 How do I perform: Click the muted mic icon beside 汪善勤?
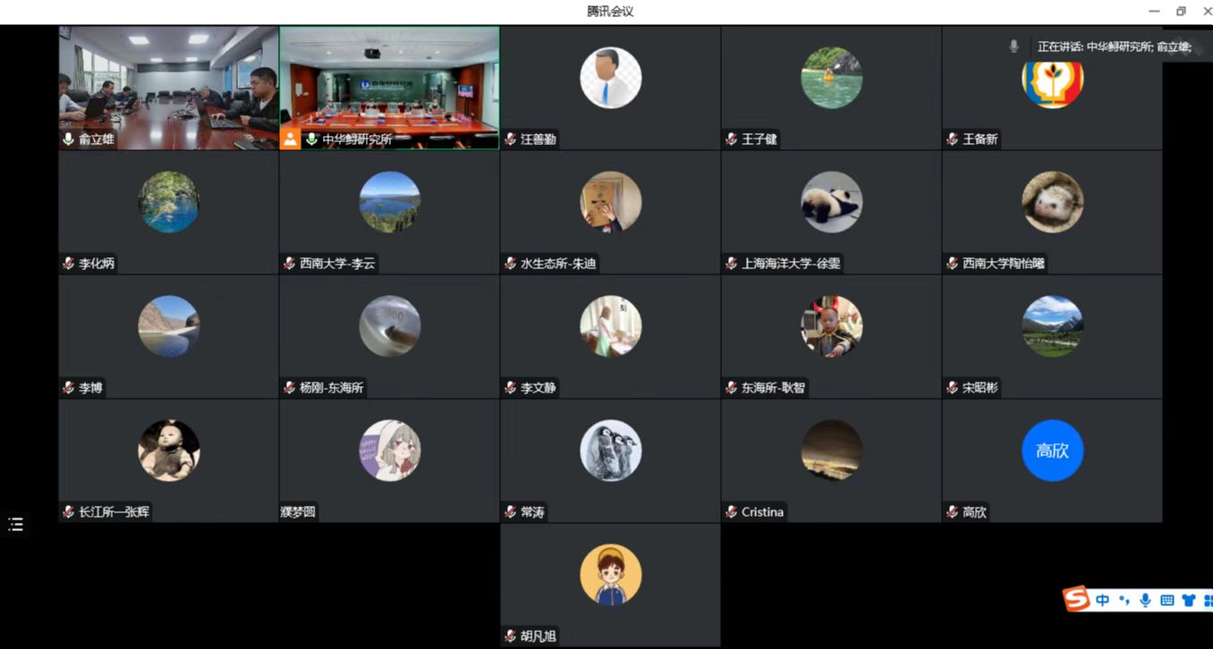click(511, 139)
